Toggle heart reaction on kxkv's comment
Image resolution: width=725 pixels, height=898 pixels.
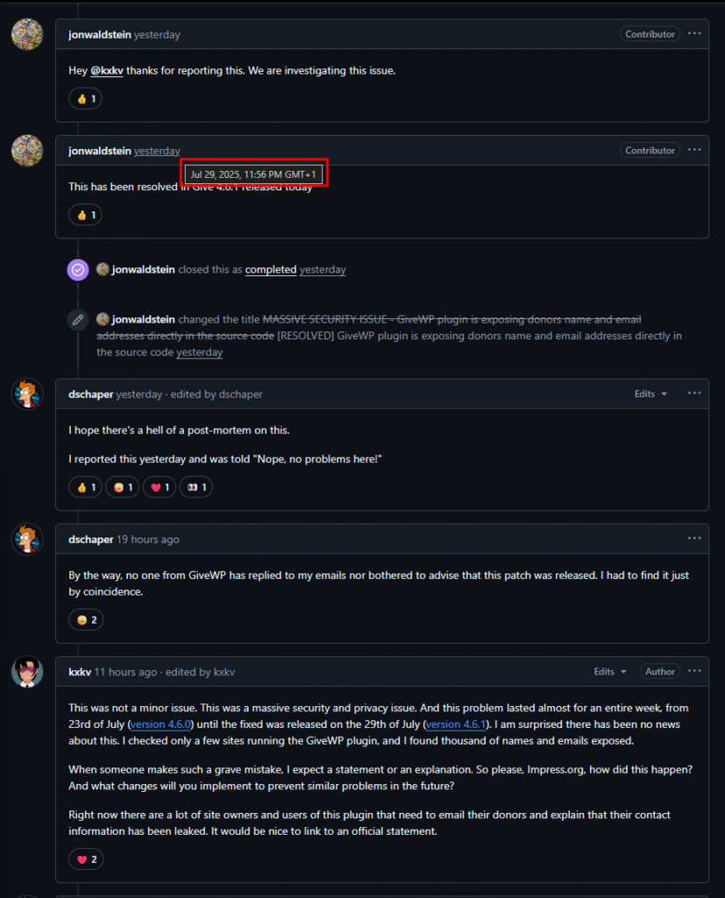(86, 859)
